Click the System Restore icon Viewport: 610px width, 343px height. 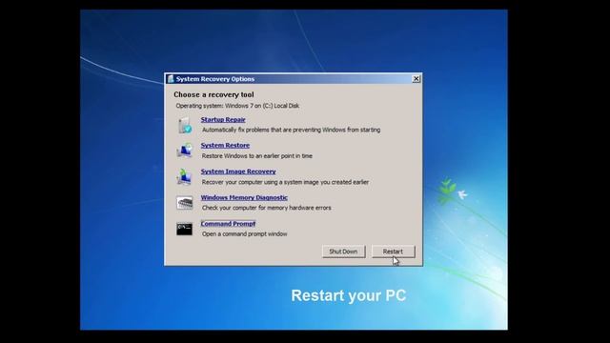[185, 151]
